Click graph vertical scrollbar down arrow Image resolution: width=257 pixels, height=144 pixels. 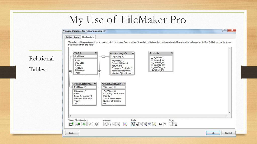[x=229, y=113]
